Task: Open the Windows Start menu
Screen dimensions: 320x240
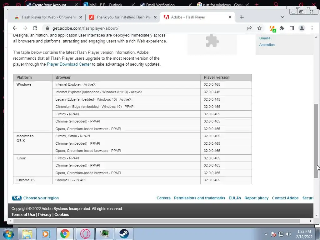Action: (x=8, y=234)
